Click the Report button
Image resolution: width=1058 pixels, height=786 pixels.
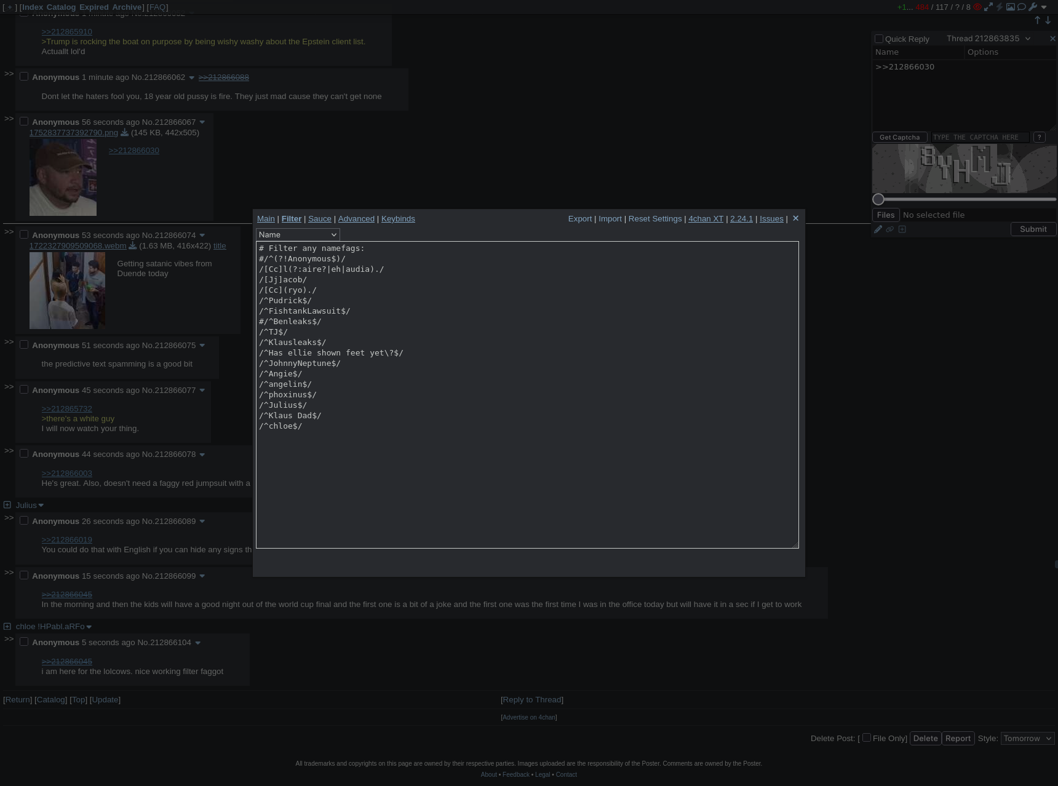pyautogui.click(x=958, y=738)
